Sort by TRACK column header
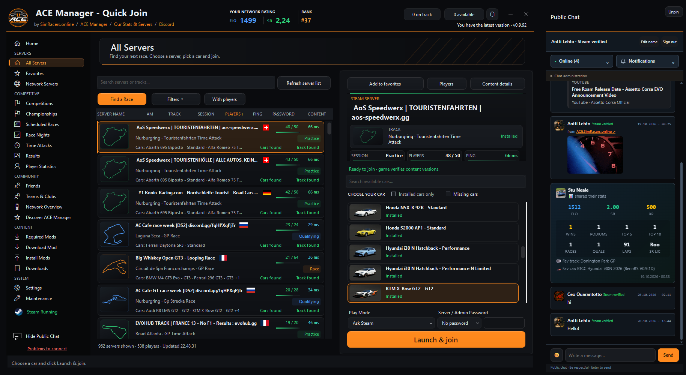686x375 pixels. [175, 114]
